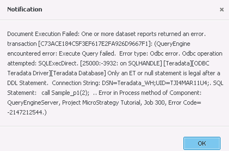Click the transaction ID C73ACE184C5F3EF617E2FA926D9667F1
This screenshot has height=151, width=229.
(x=94, y=44)
